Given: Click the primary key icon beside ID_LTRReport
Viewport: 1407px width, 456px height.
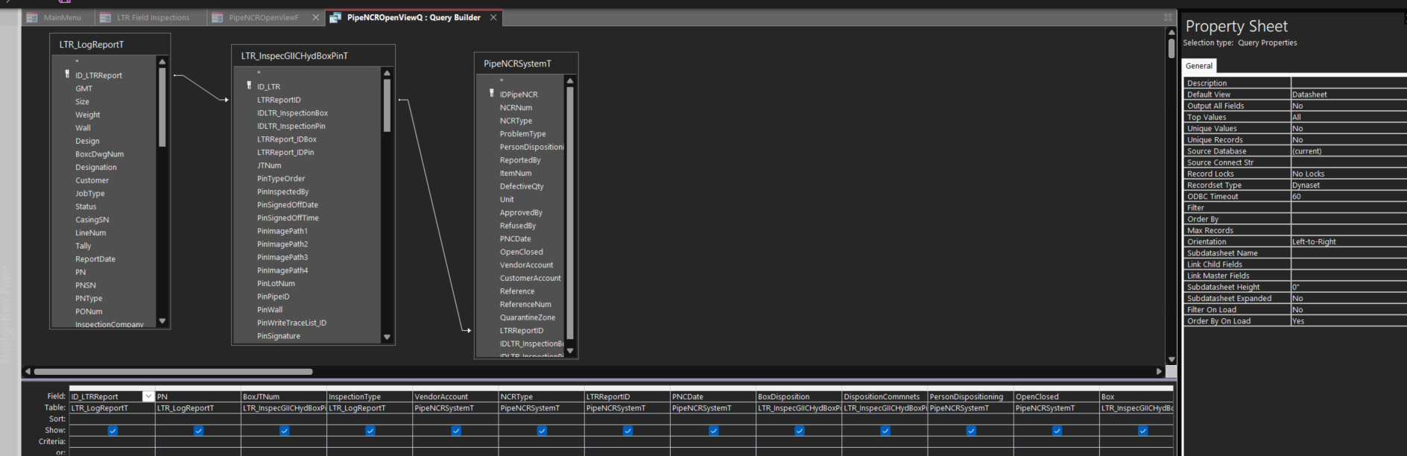Looking at the screenshot, I should [x=67, y=75].
